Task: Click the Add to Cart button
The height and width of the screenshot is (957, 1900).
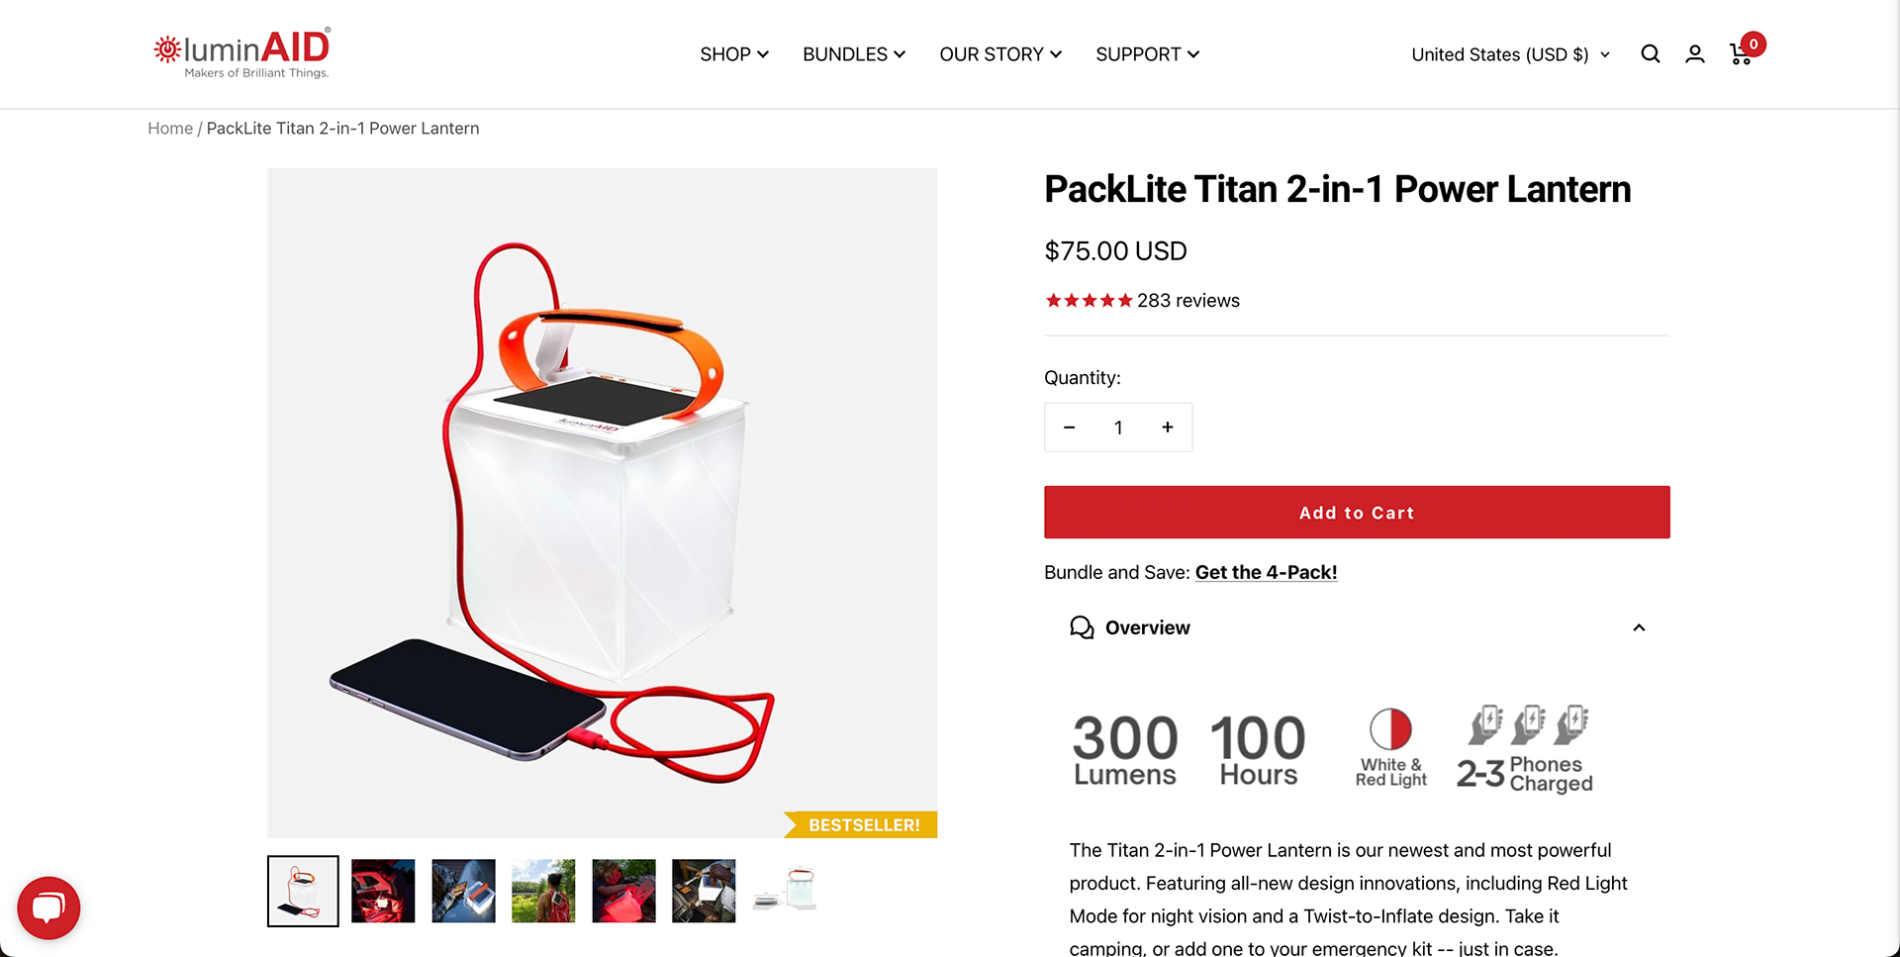Action: click(x=1357, y=513)
